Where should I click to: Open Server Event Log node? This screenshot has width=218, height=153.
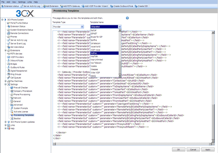coord(18,43)
